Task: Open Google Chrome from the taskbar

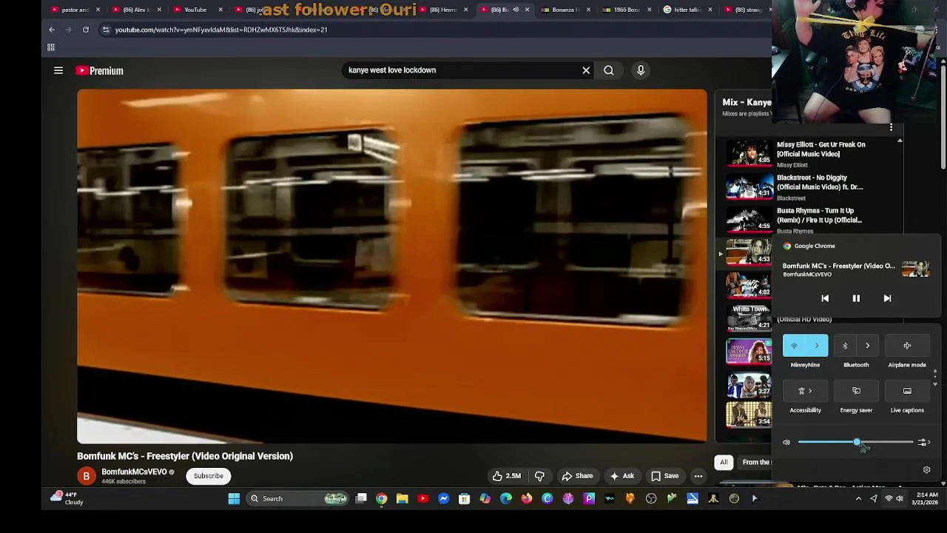Action: coord(381,499)
